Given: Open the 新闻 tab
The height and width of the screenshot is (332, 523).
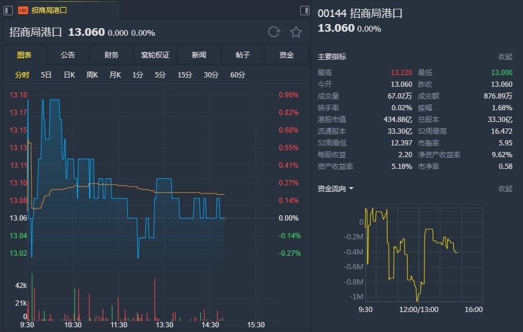Looking at the screenshot, I should 199,55.
